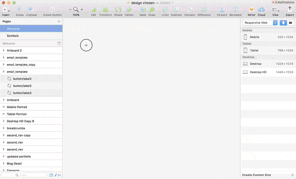Click the Export icon in toolbar
This screenshot has width=296, height=179.
coord(290,10)
